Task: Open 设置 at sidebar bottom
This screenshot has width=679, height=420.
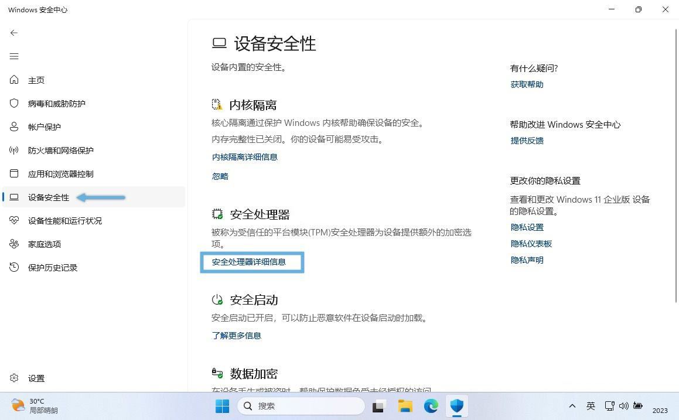Action: tap(36, 378)
